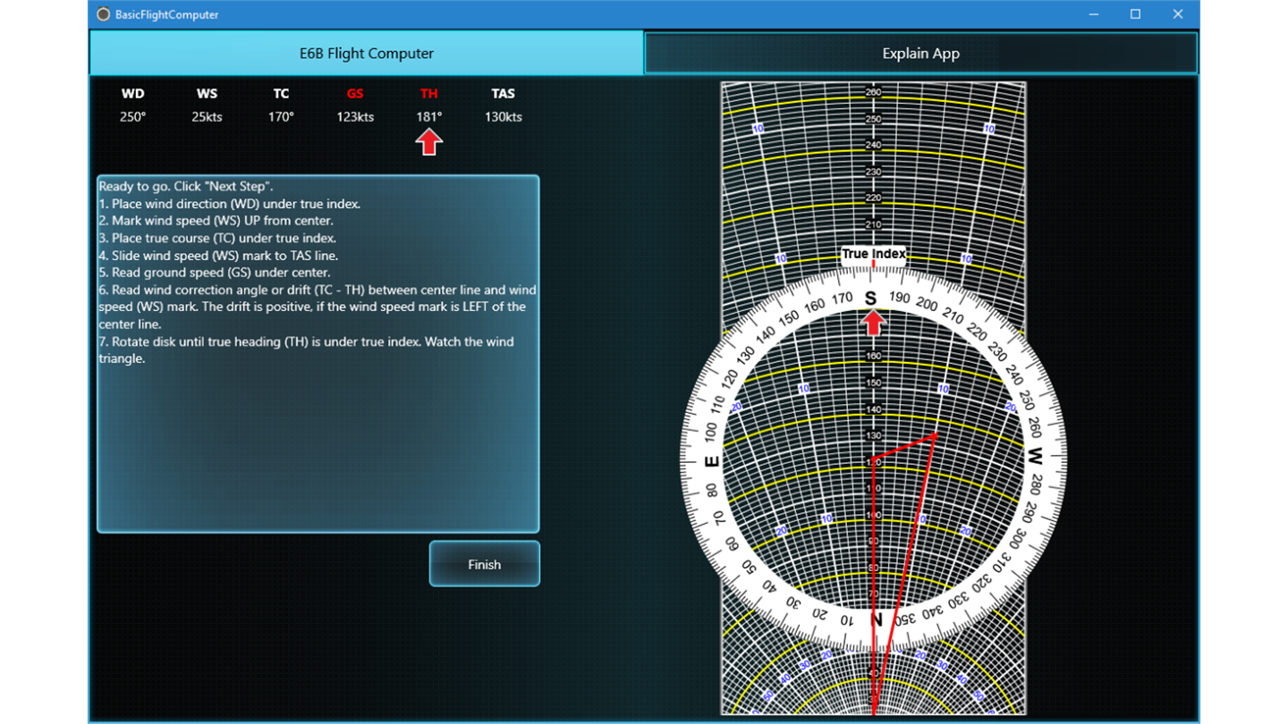Click step 4 Slide wind speed mark text
The height and width of the screenshot is (724, 1288).
click(218, 256)
